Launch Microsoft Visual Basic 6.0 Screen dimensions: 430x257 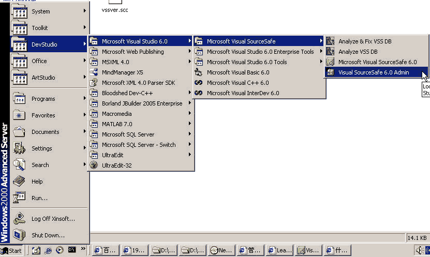[259, 72]
